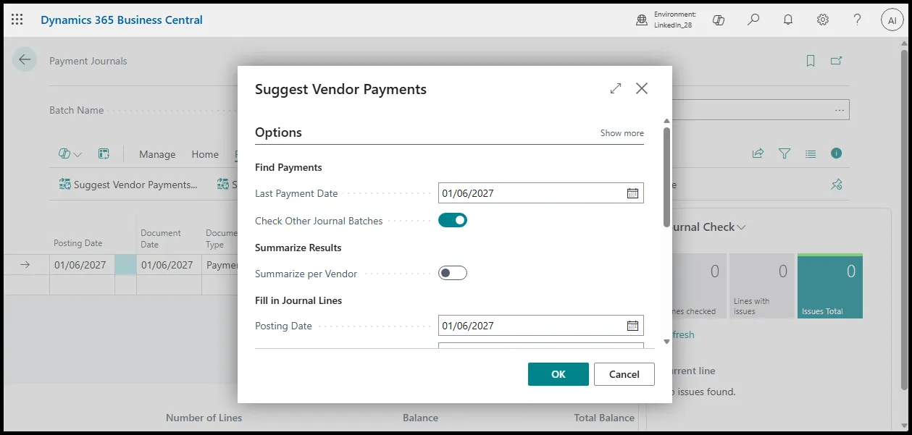
Task: Open the Manage menu
Action: pyautogui.click(x=157, y=154)
